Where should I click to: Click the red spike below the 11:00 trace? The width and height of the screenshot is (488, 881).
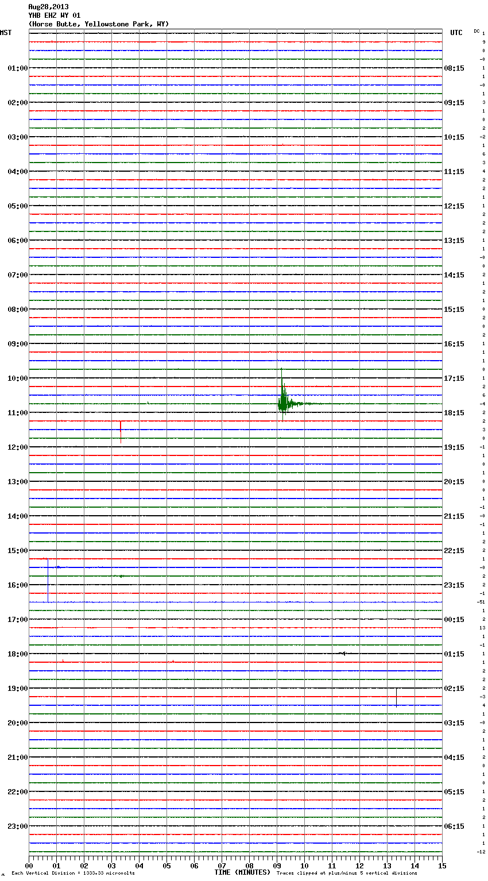pos(121,432)
